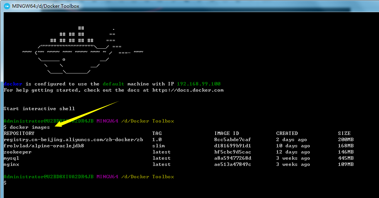Click the green word default
This screenshot has height=198, width=379.
tap(113, 84)
